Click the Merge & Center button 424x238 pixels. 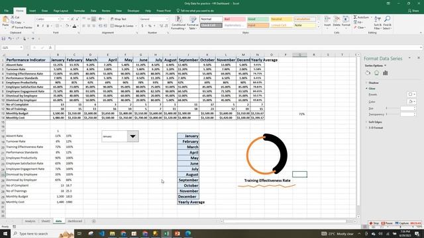pos(122,26)
